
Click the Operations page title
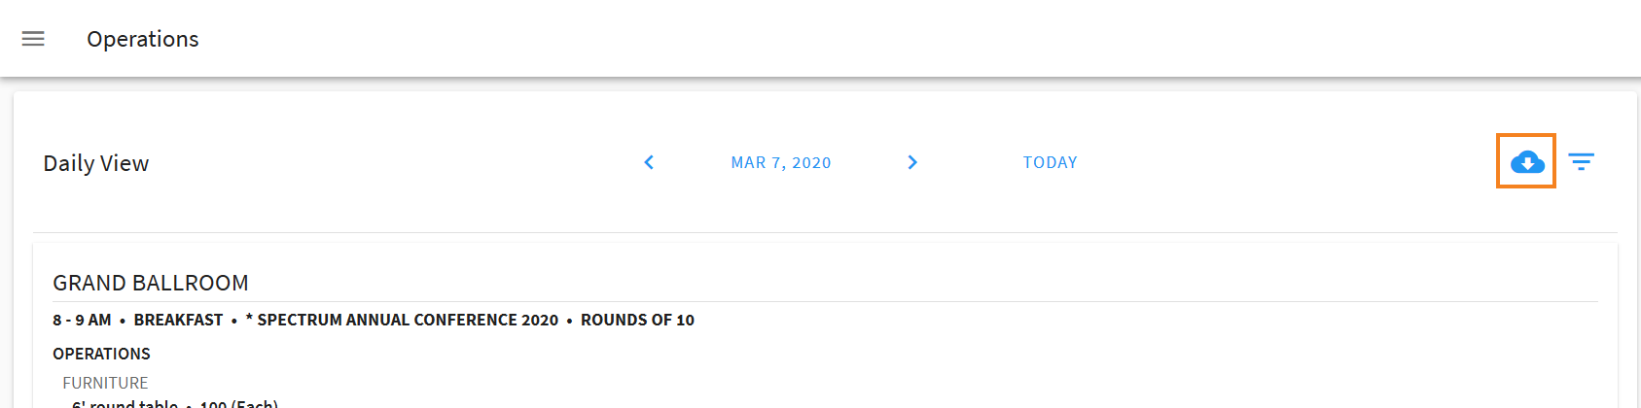(142, 39)
